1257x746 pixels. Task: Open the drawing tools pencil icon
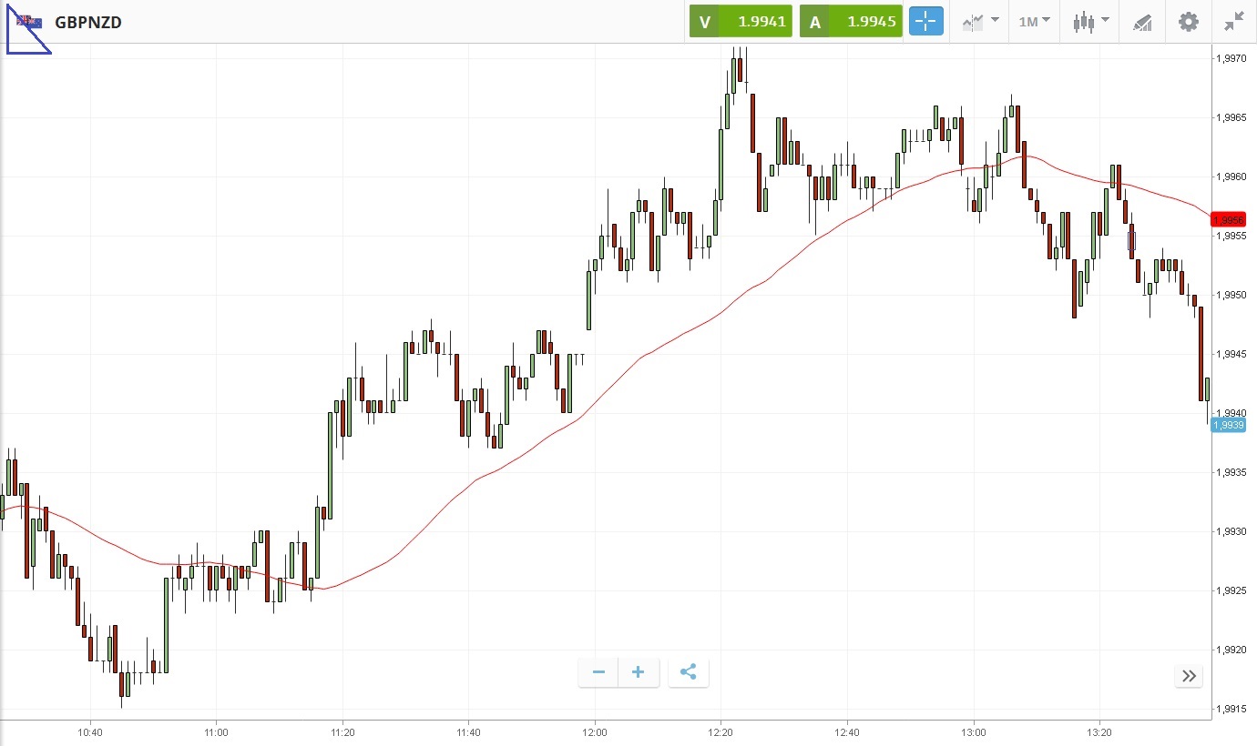pyautogui.click(x=1142, y=22)
